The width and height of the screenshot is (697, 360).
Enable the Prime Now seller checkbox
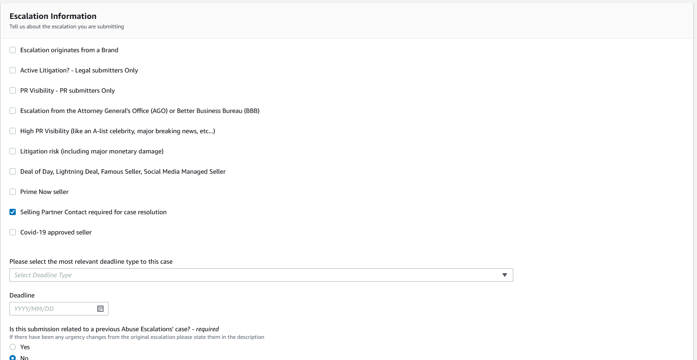[13, 192]
